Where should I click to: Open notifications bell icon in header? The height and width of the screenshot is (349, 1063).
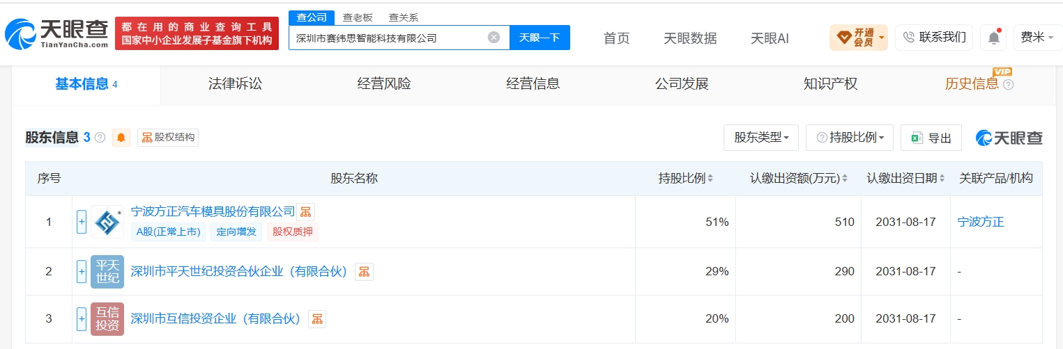[993, 38]
